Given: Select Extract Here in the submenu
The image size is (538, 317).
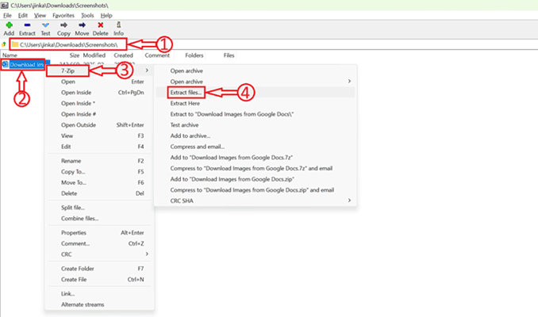Looking at the screenshot, I should (256, 103).
